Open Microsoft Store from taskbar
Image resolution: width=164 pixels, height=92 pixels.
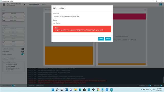coord(84,90)
